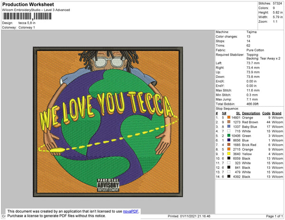Select the Orange swatch with 2715 stitches
Screen dimensions: 285x220
(229, 149)
